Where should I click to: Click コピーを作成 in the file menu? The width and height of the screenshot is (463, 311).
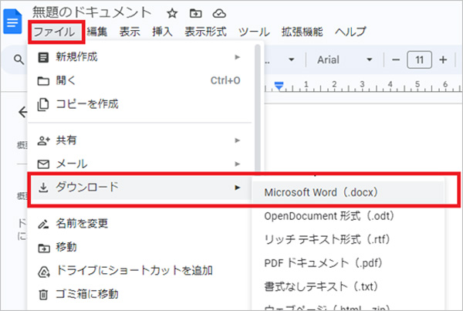point(87,103)
